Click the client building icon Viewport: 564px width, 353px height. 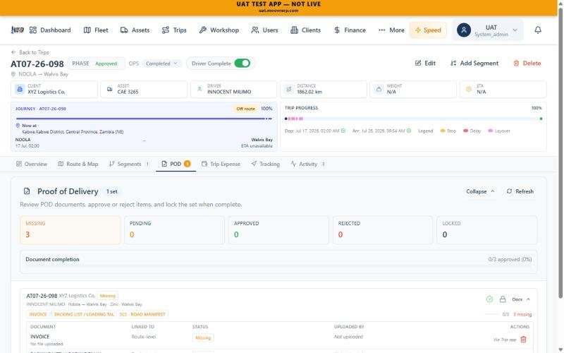click(x=20, y=89)
